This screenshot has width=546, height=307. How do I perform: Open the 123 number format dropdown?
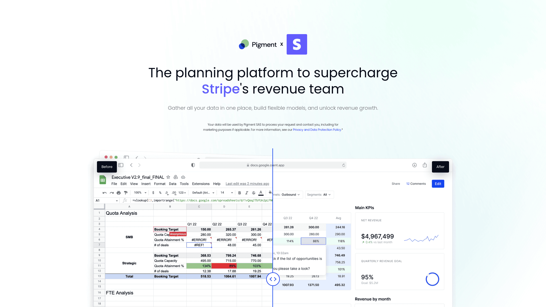point(182,193)
